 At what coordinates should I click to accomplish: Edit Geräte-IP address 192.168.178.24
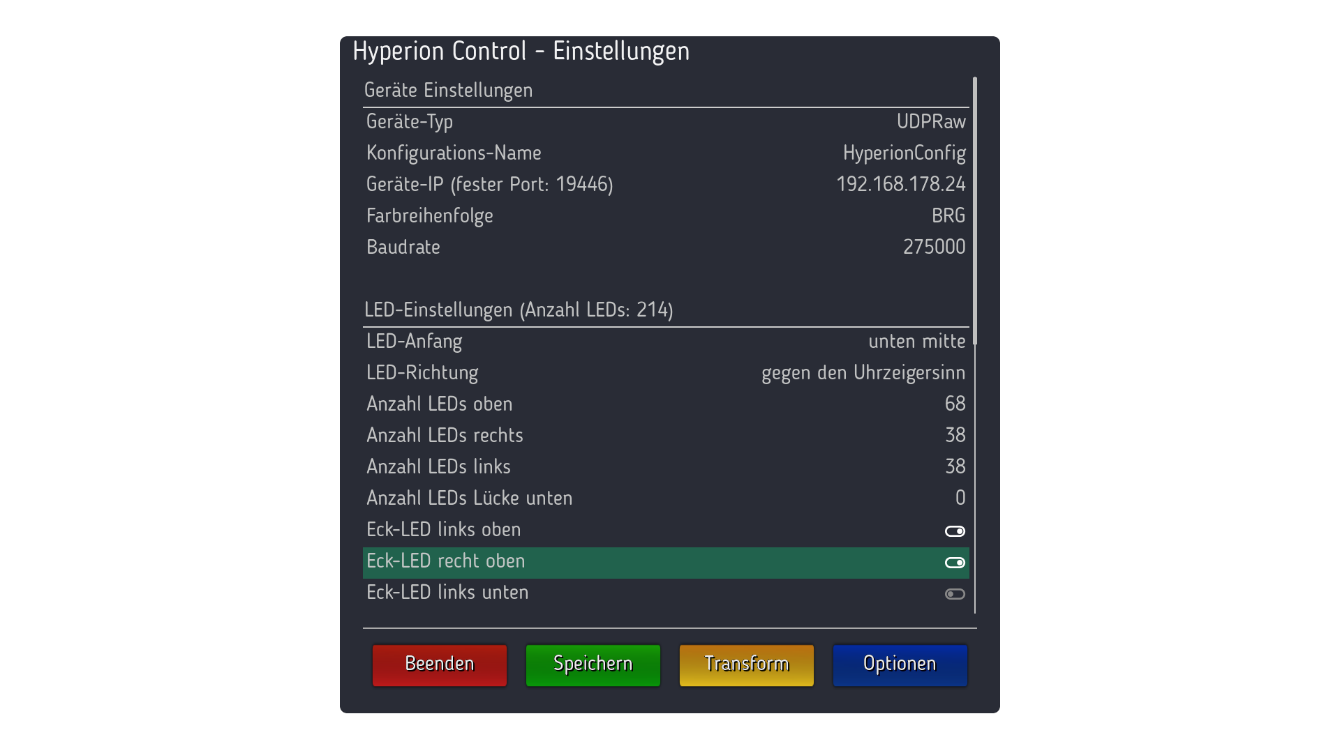click(x=901, y=184)
